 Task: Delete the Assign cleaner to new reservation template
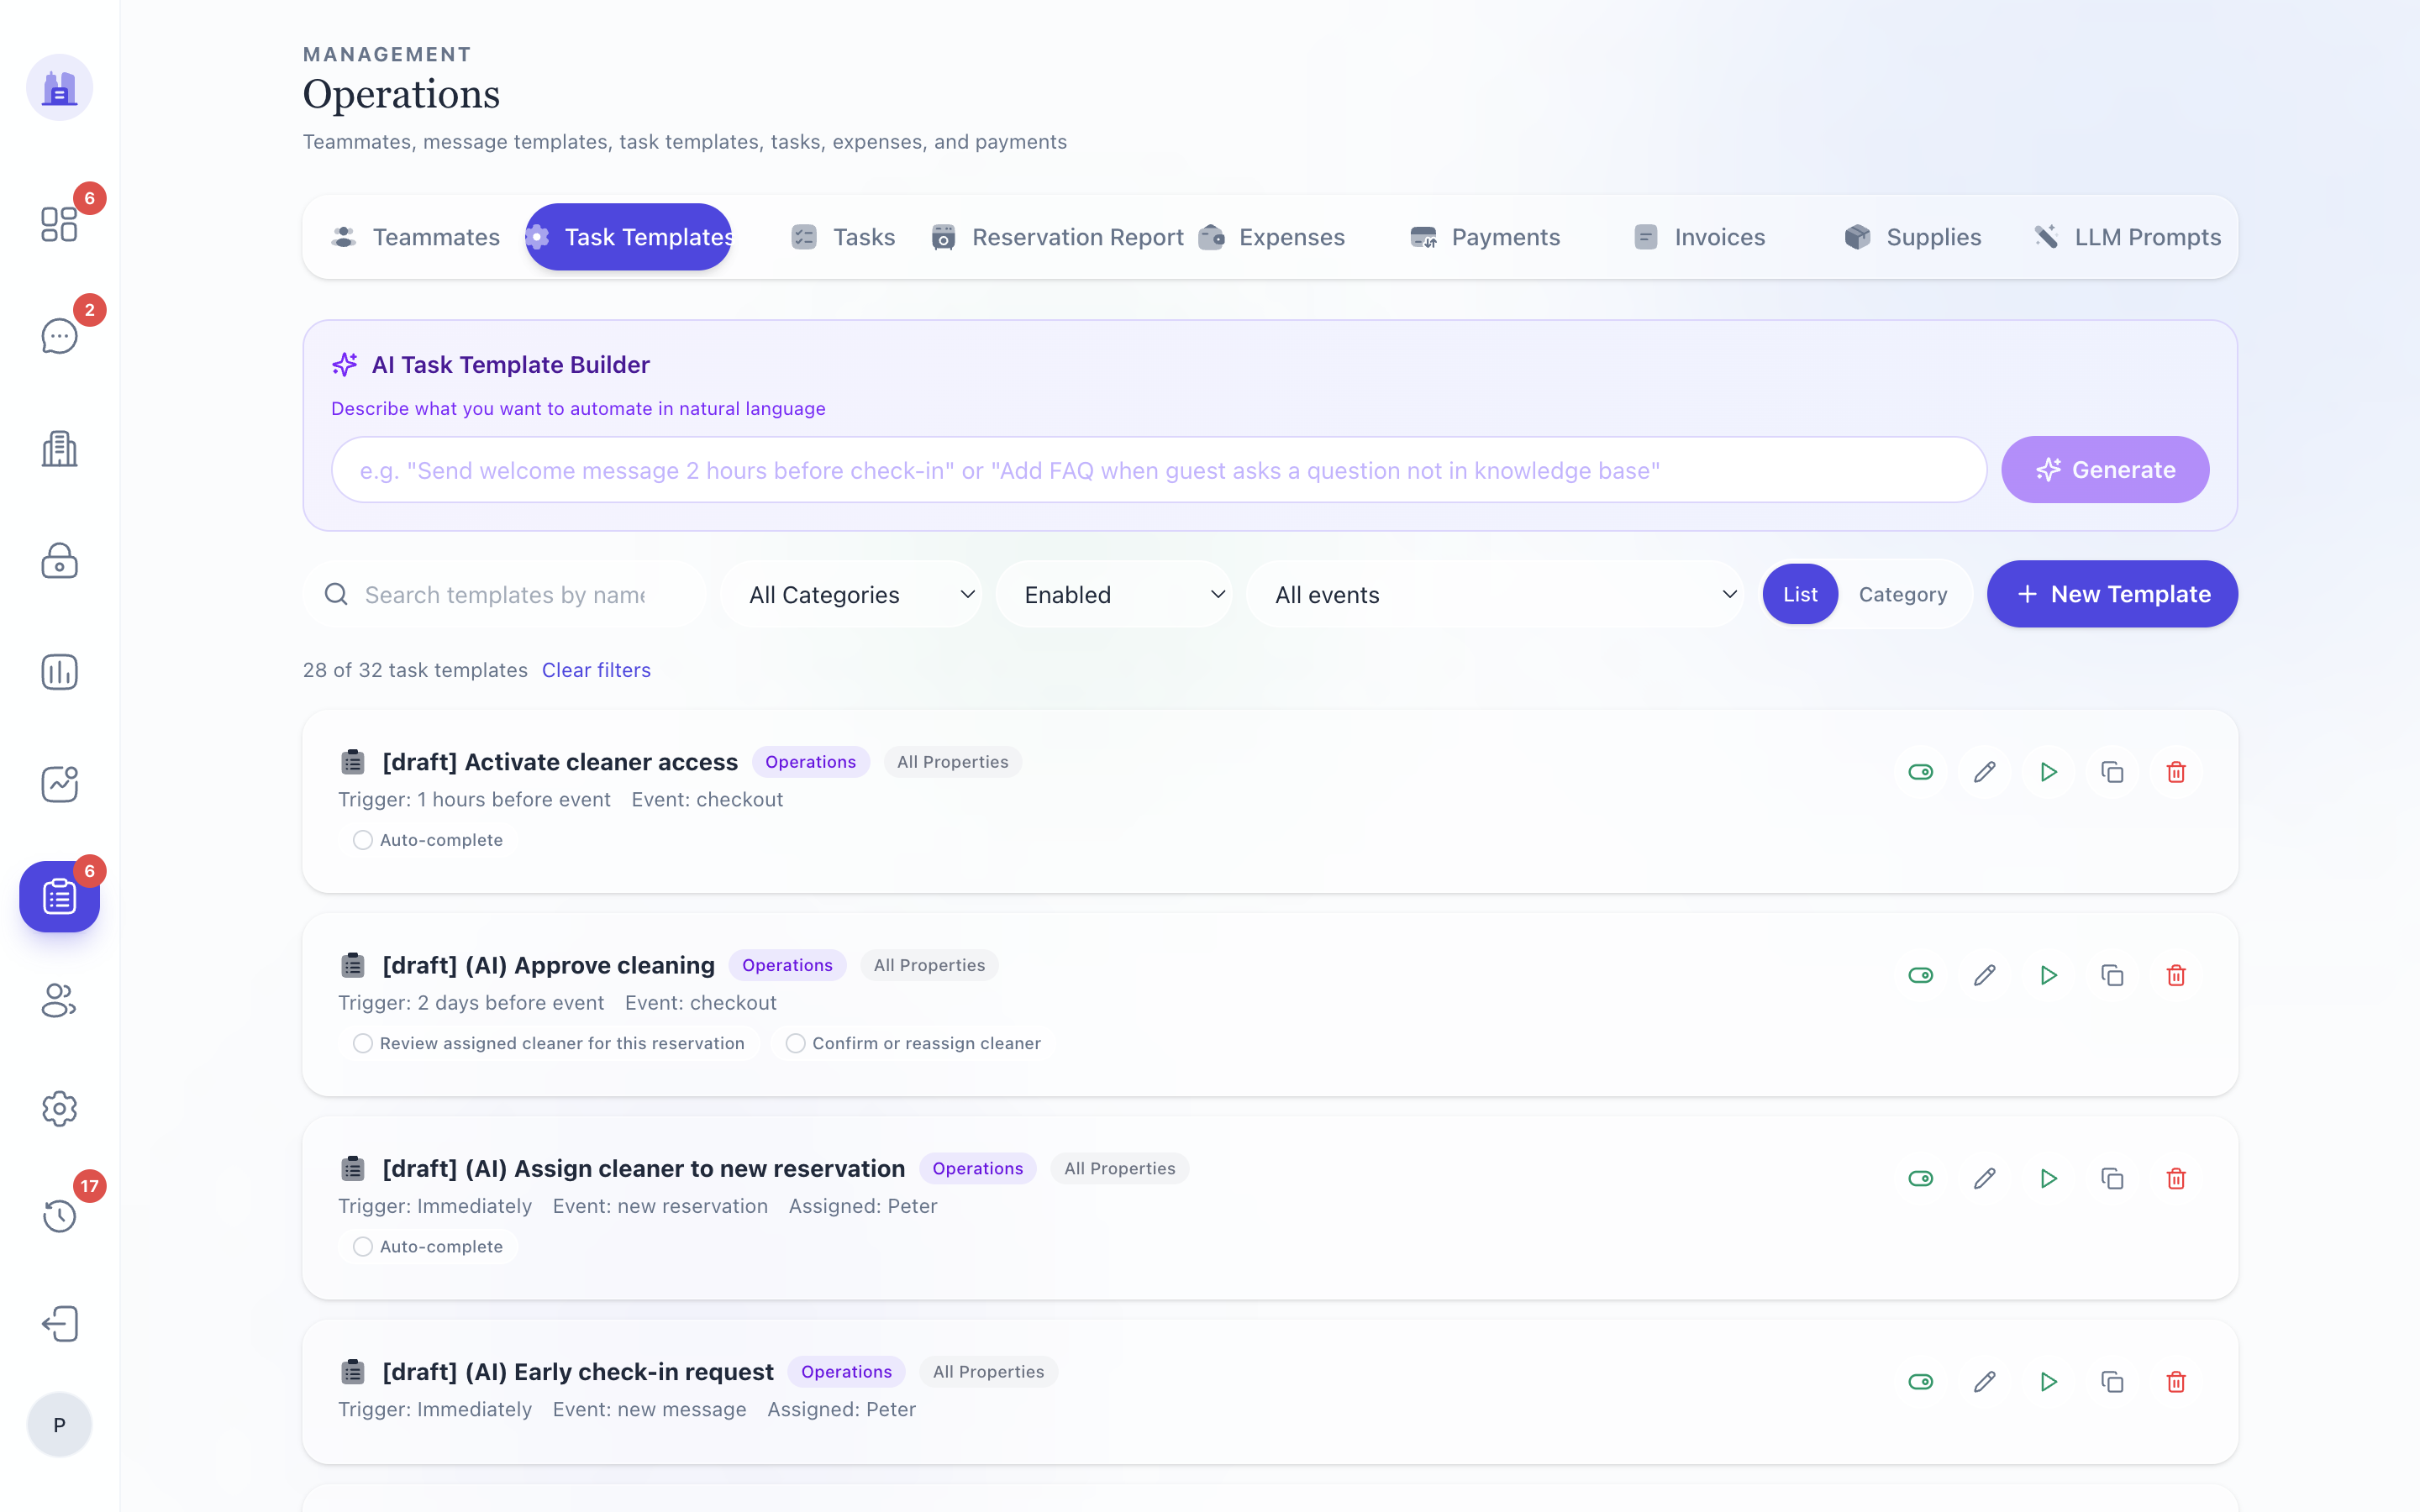point(2176,1178)
